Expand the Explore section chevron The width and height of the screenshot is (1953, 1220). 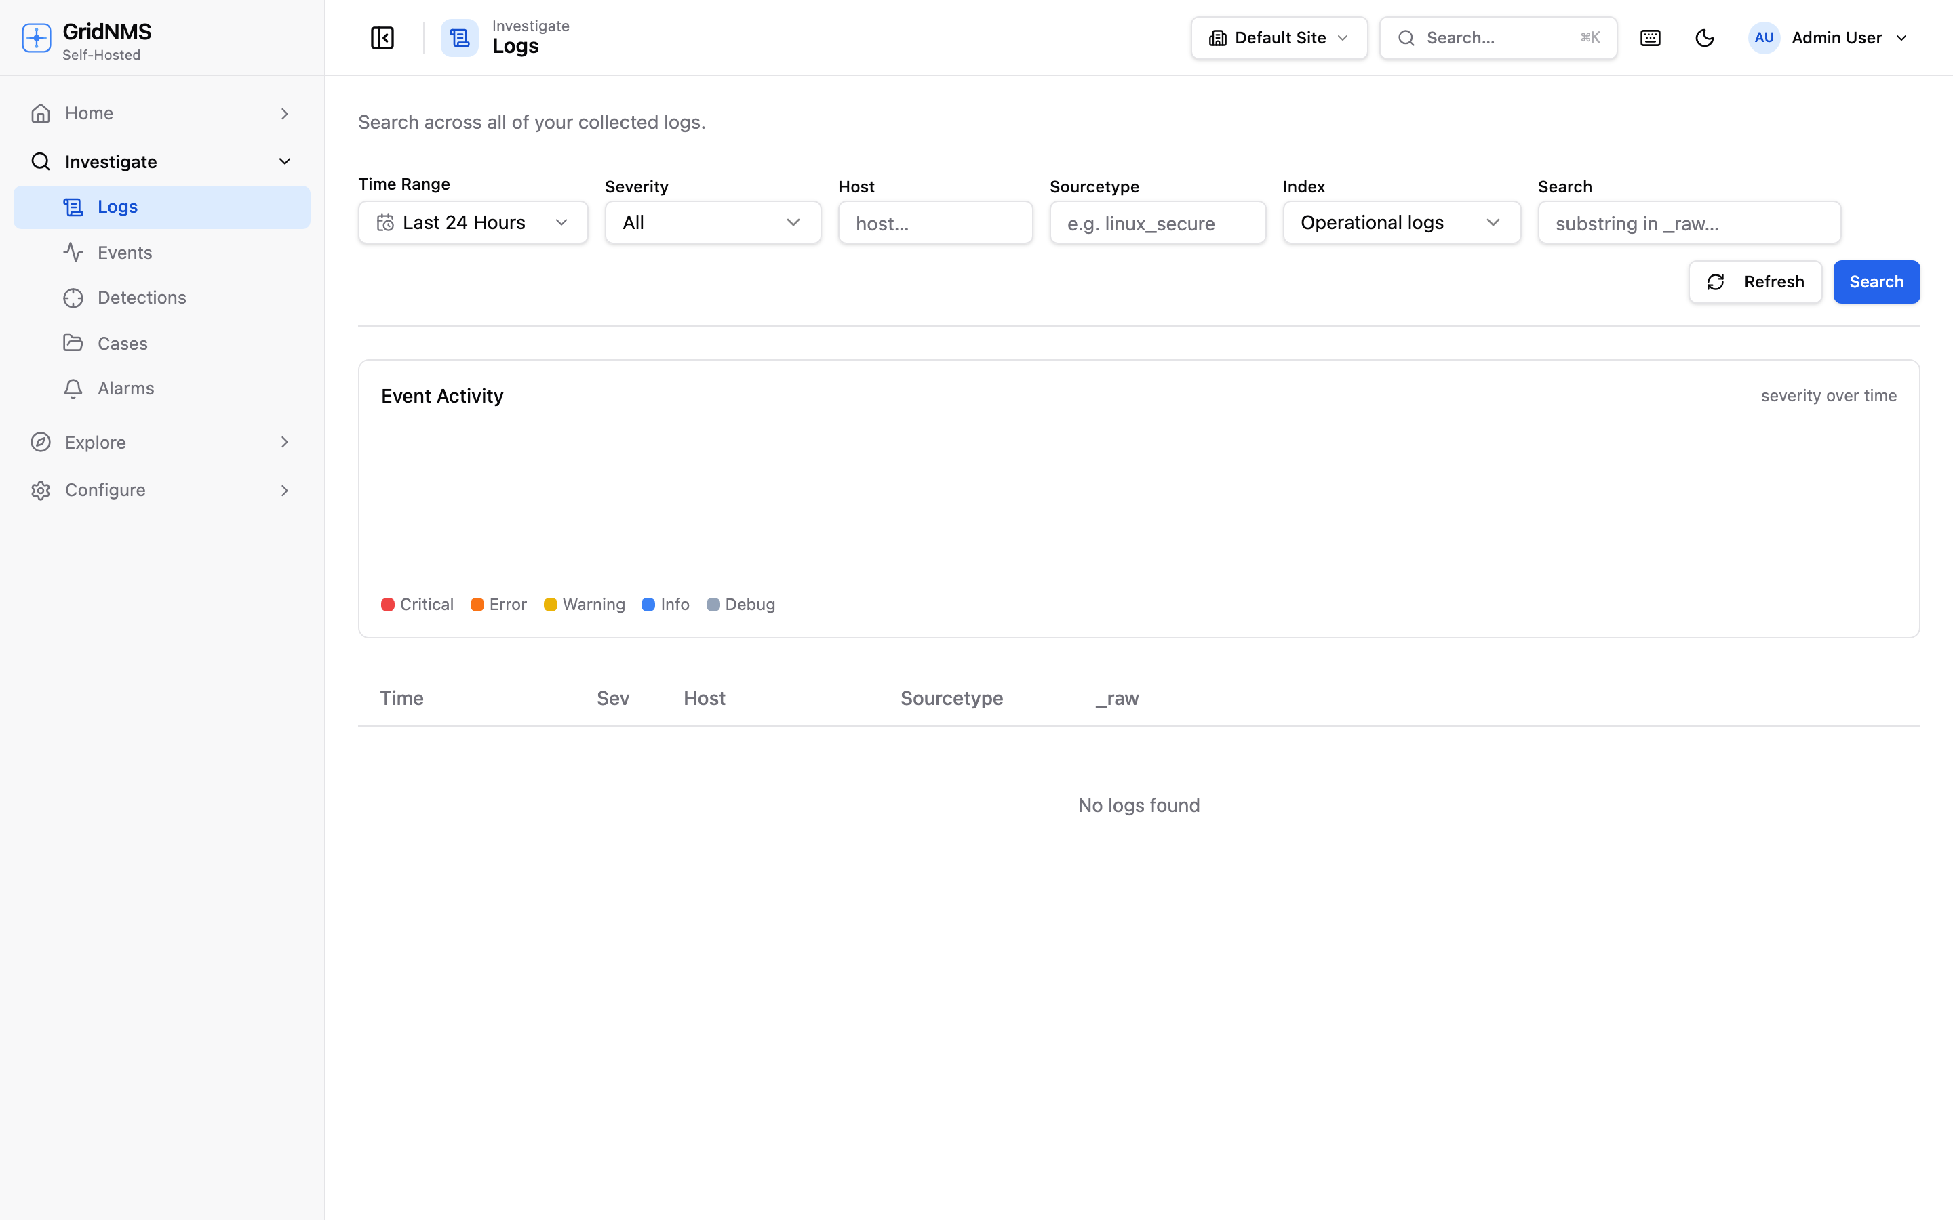pyautogui.click(x=284, y=442)
